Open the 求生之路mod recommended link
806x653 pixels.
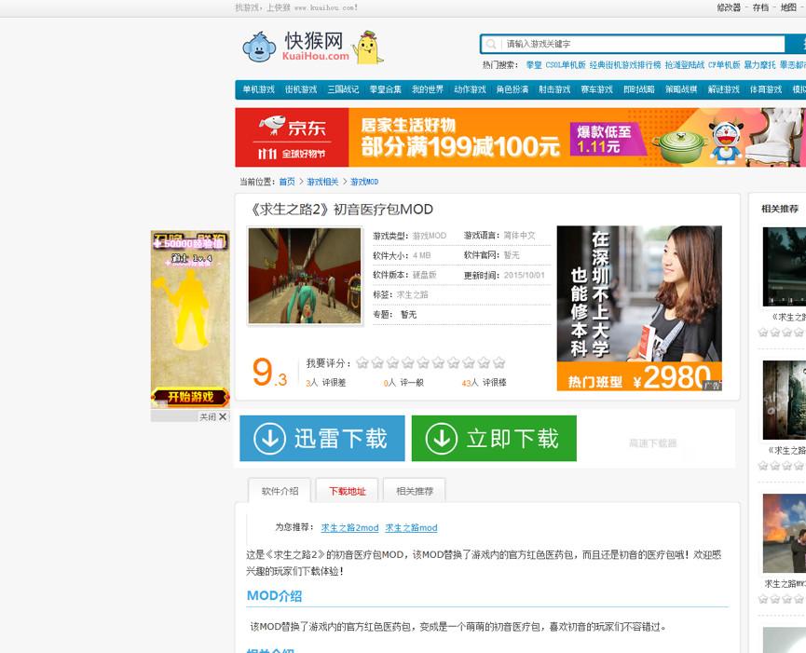411,527
